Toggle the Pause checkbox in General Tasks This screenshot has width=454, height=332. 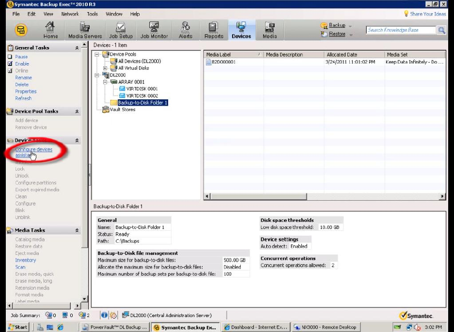[x=10, y=57]
